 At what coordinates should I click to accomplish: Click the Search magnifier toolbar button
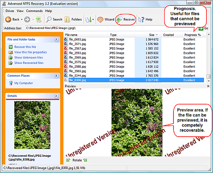point(54,19)
